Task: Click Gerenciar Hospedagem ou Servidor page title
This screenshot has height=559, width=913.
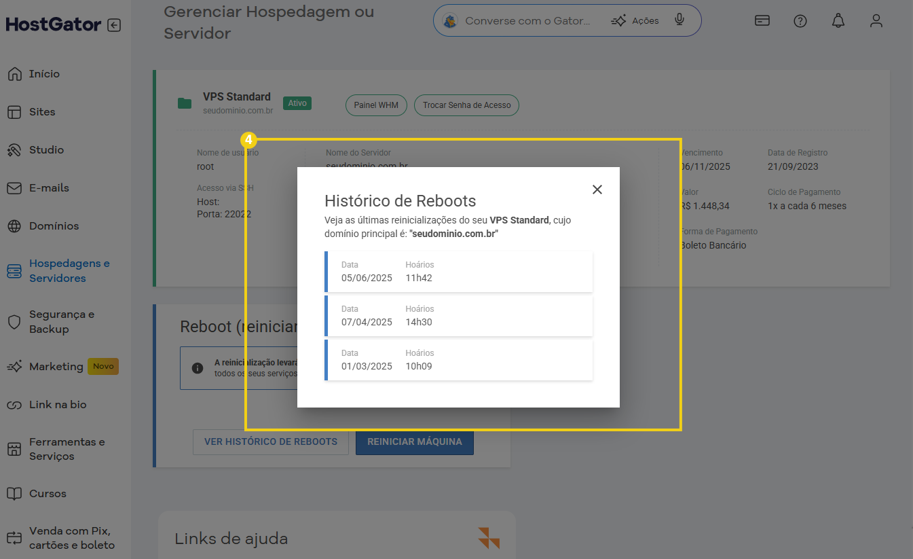Action: [269, 22]
